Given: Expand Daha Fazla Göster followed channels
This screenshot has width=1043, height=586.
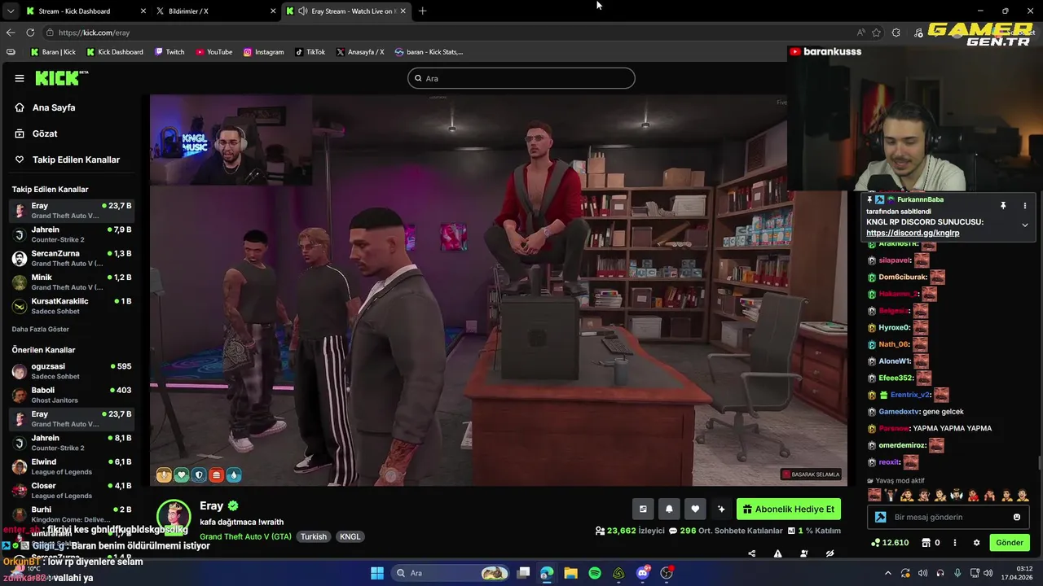Looking at the screenshot, I should tap(41, 329).
